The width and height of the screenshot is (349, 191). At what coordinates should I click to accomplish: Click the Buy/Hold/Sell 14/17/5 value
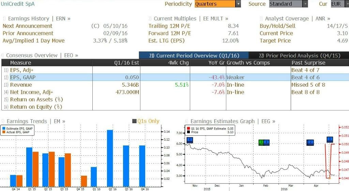pos(337,26)
